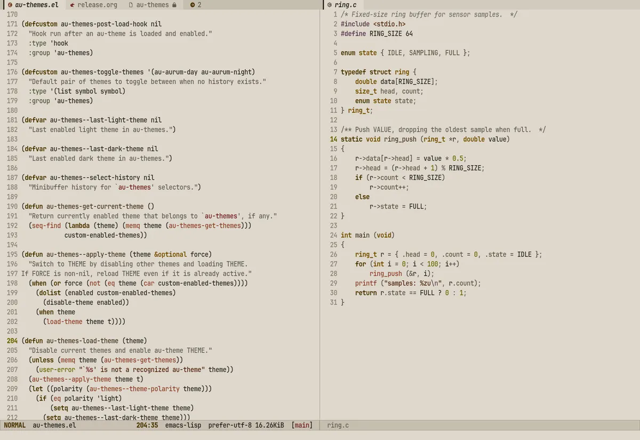The image size is (640, 440).
Task: Click the file icon before au-themes tab
Action: coord(131,5)
